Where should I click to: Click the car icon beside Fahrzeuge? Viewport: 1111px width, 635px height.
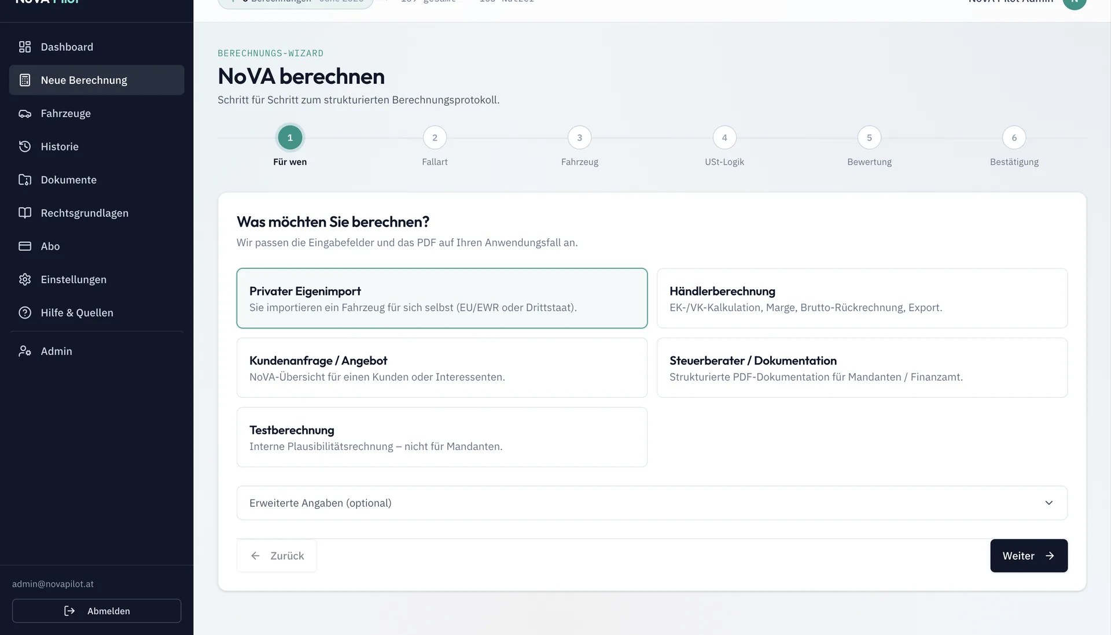tap(24, 113)
